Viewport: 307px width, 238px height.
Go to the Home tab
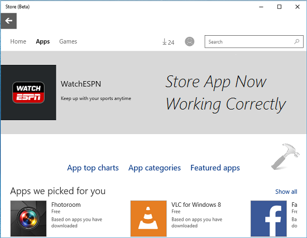(18, 41)
